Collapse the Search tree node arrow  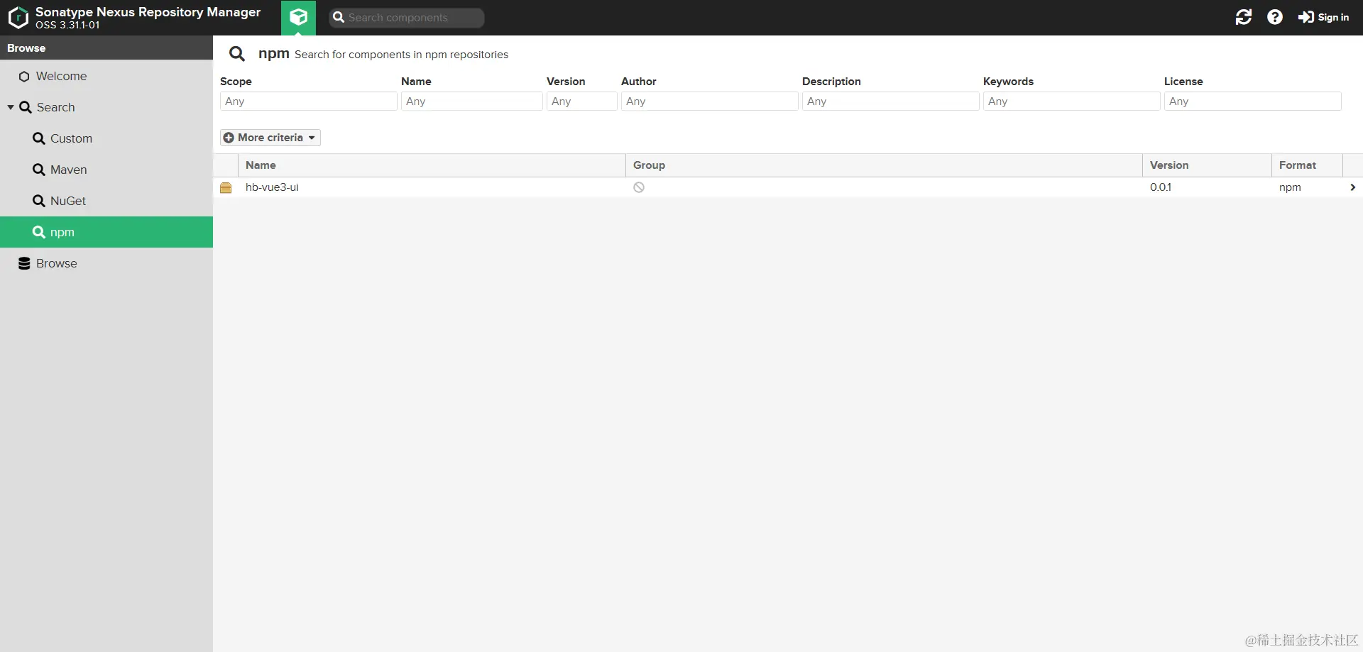click(11, 107)
